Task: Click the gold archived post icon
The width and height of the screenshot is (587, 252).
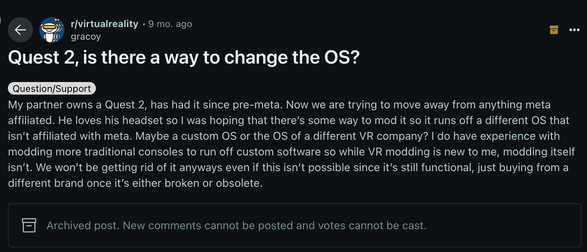Action: pos(554,30)
